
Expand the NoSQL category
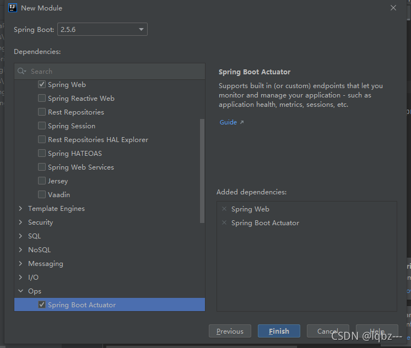click(21, 250)
